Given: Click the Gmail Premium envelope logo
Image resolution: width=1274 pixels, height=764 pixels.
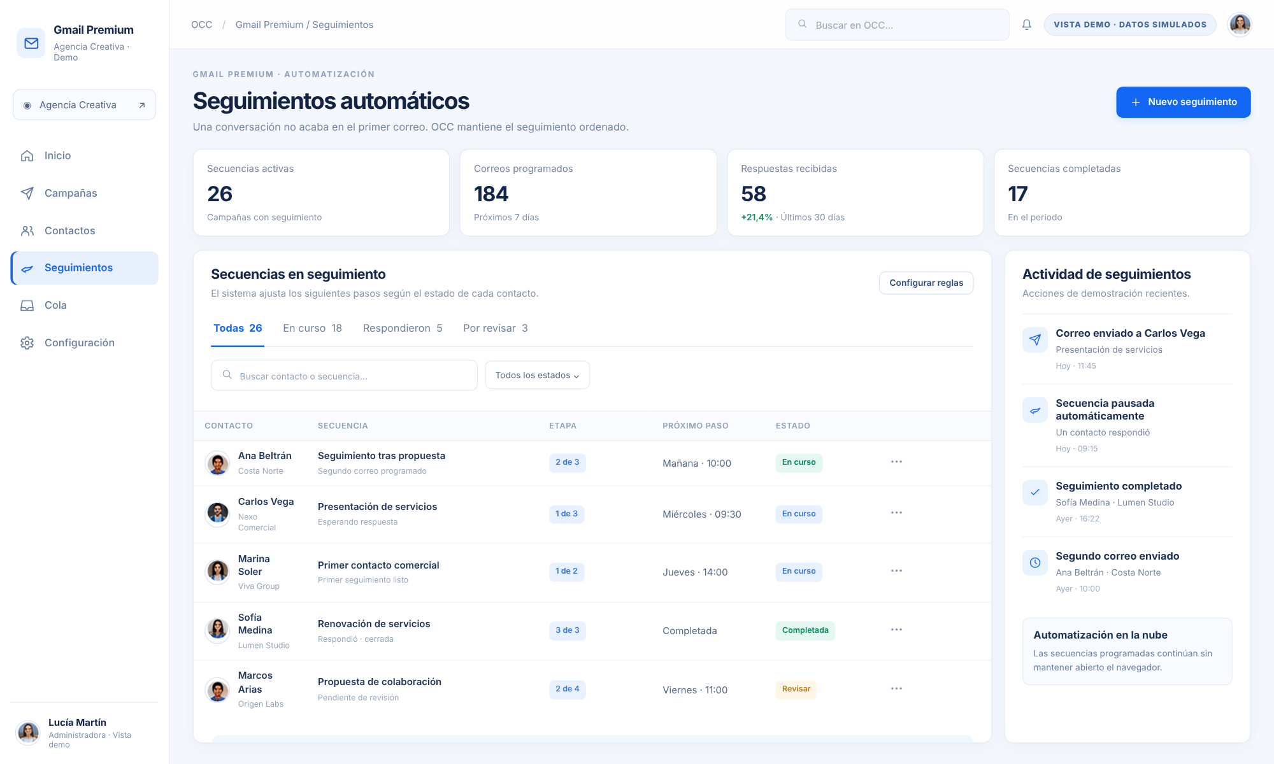Looking at the screenshot, I should tap(31, 43).
